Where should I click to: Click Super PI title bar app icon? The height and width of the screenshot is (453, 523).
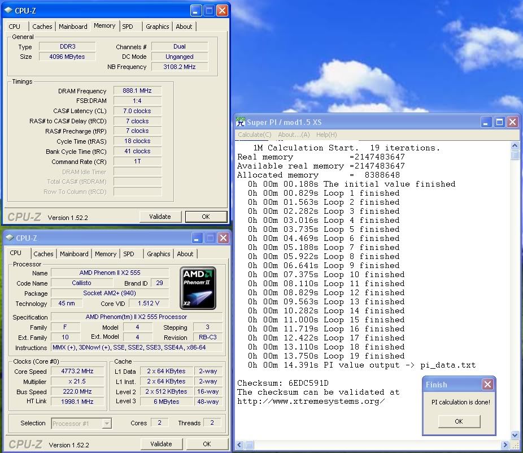point(240,122)
